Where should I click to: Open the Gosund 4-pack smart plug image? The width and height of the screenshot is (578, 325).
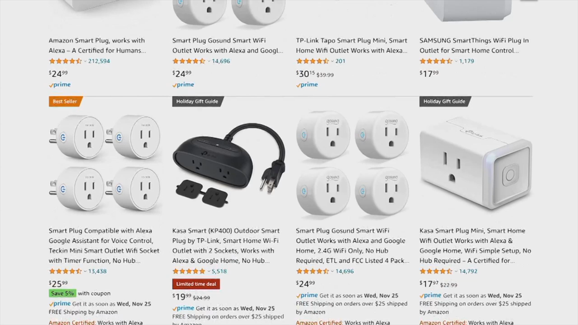[x=352, y=162]
